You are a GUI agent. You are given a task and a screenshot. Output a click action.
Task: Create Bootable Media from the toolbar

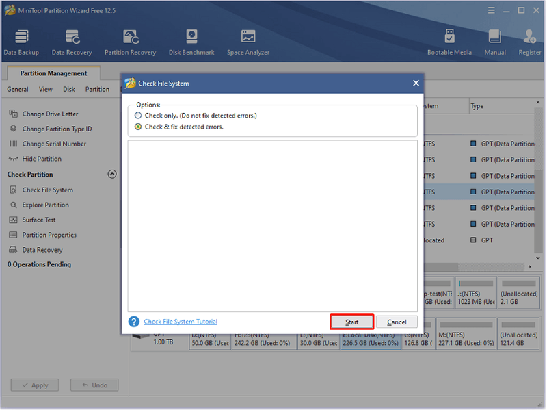click(449, 42)
